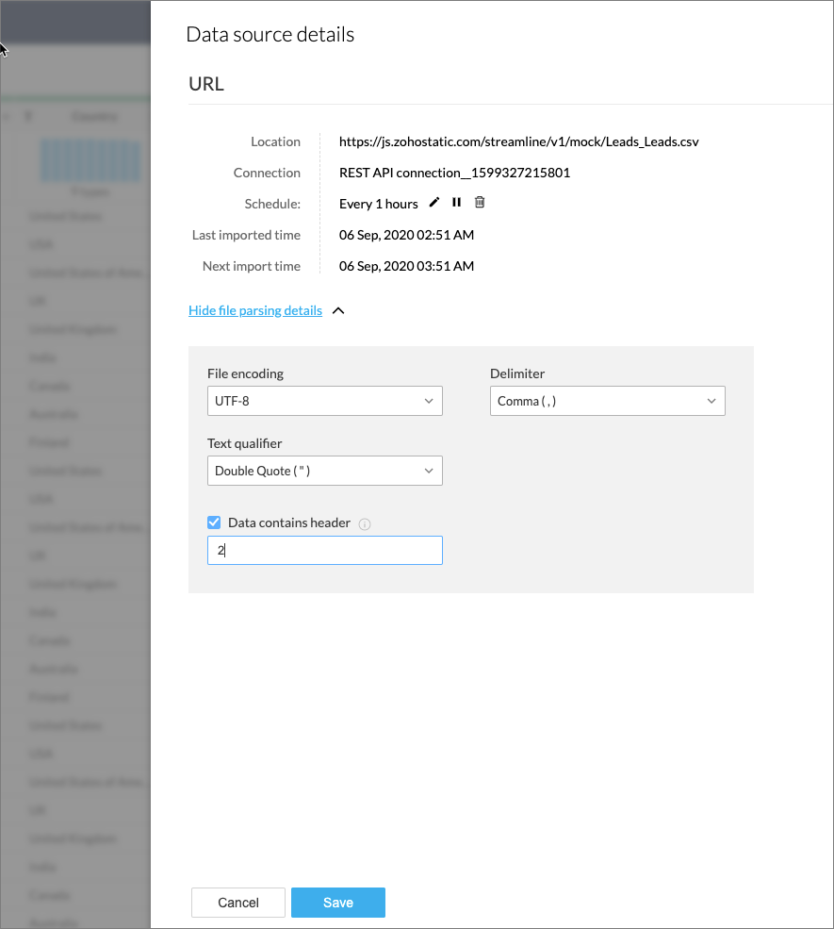
Task: Show info tooltip for Data contains header
Action: (x=365, y=523)
